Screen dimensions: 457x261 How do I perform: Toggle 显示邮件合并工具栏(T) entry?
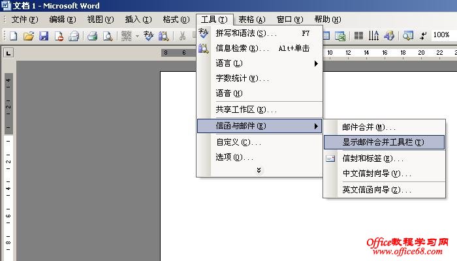pyautogui.click(x=384, y=142)
